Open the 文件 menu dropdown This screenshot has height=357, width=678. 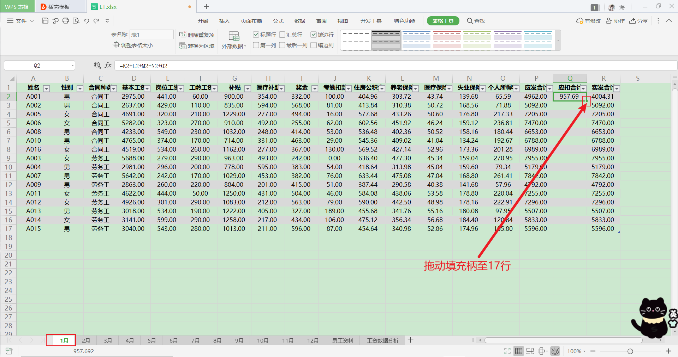[20, 21]
